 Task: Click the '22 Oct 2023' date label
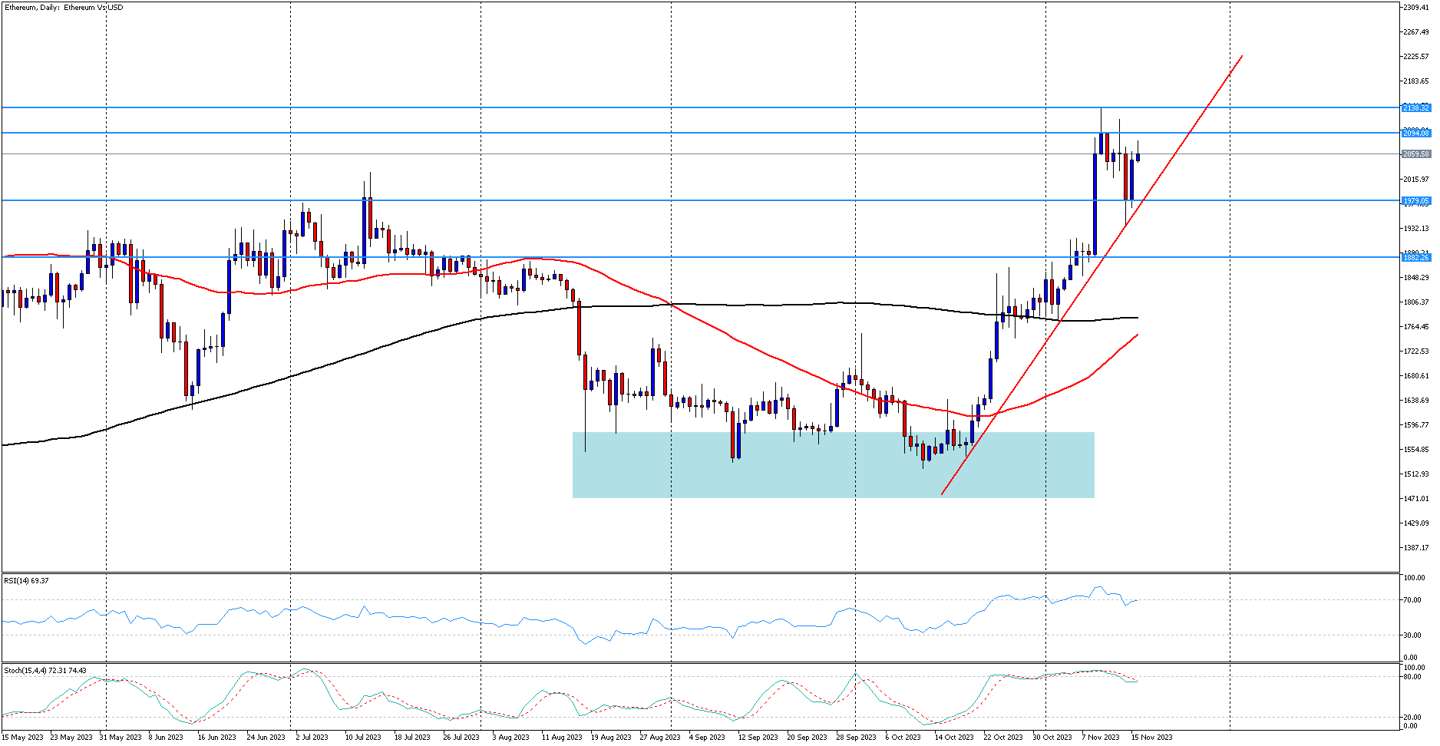coord(1003,738)
